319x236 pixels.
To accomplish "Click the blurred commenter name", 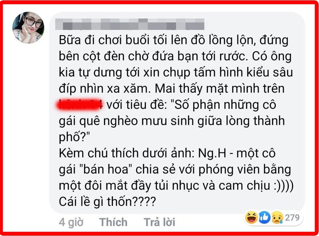I will pyautogui.click(x=130, y=24).
